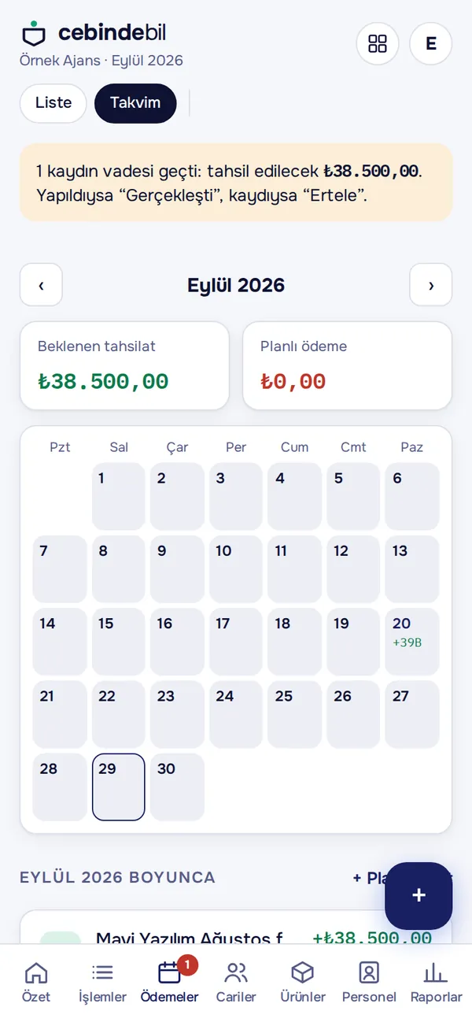Open Beklenen tahsilat summary card
The width and height of the screenshot is (472, 1022).
[x=124, y=365]
